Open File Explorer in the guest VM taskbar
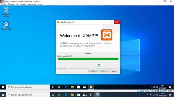 point(72,87)
